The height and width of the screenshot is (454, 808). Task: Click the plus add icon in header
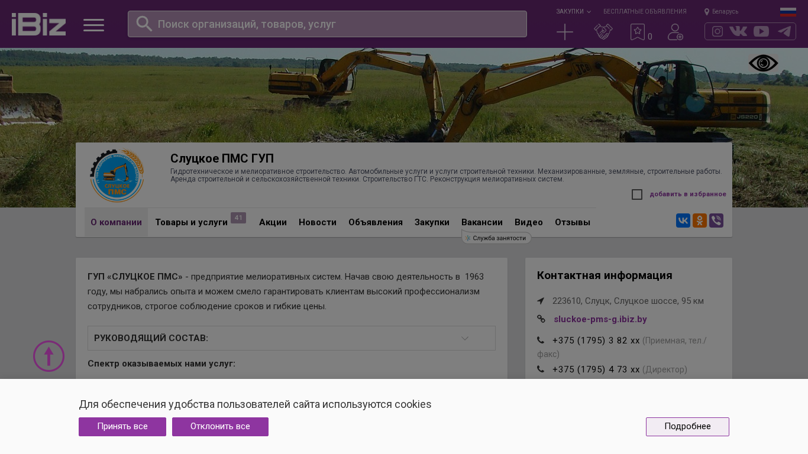pos(565,32)
